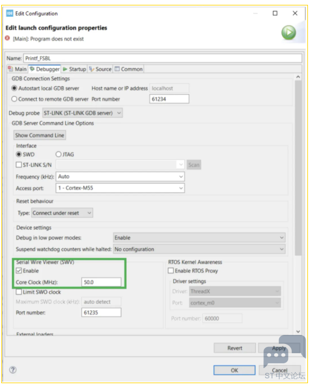Confirm with the OK button

tap(234, 370)
